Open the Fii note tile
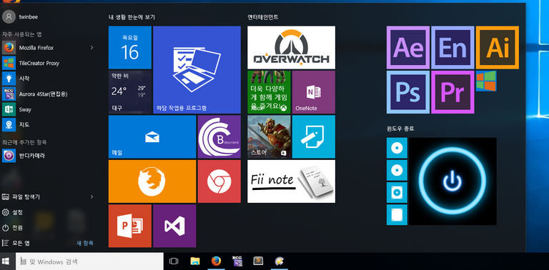 292,181
